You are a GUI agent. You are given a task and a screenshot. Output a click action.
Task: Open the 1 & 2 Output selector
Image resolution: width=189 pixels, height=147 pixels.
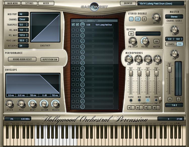tap(174, 105)
